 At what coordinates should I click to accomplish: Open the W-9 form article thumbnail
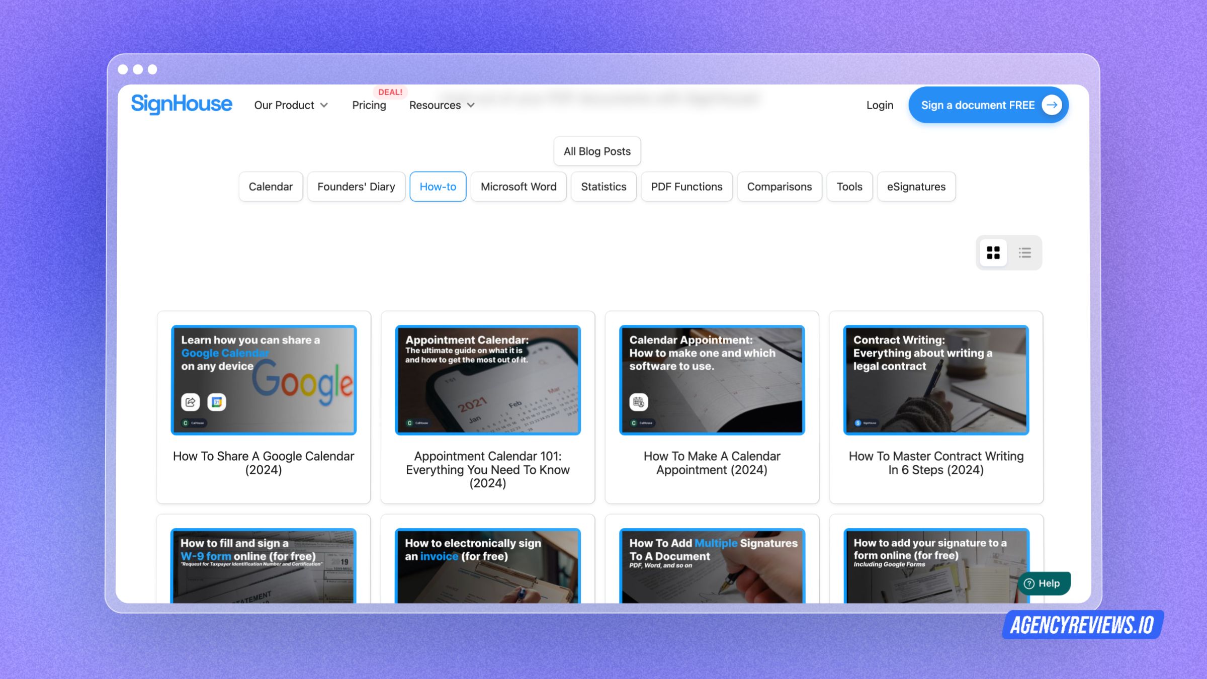pos(264,566)
